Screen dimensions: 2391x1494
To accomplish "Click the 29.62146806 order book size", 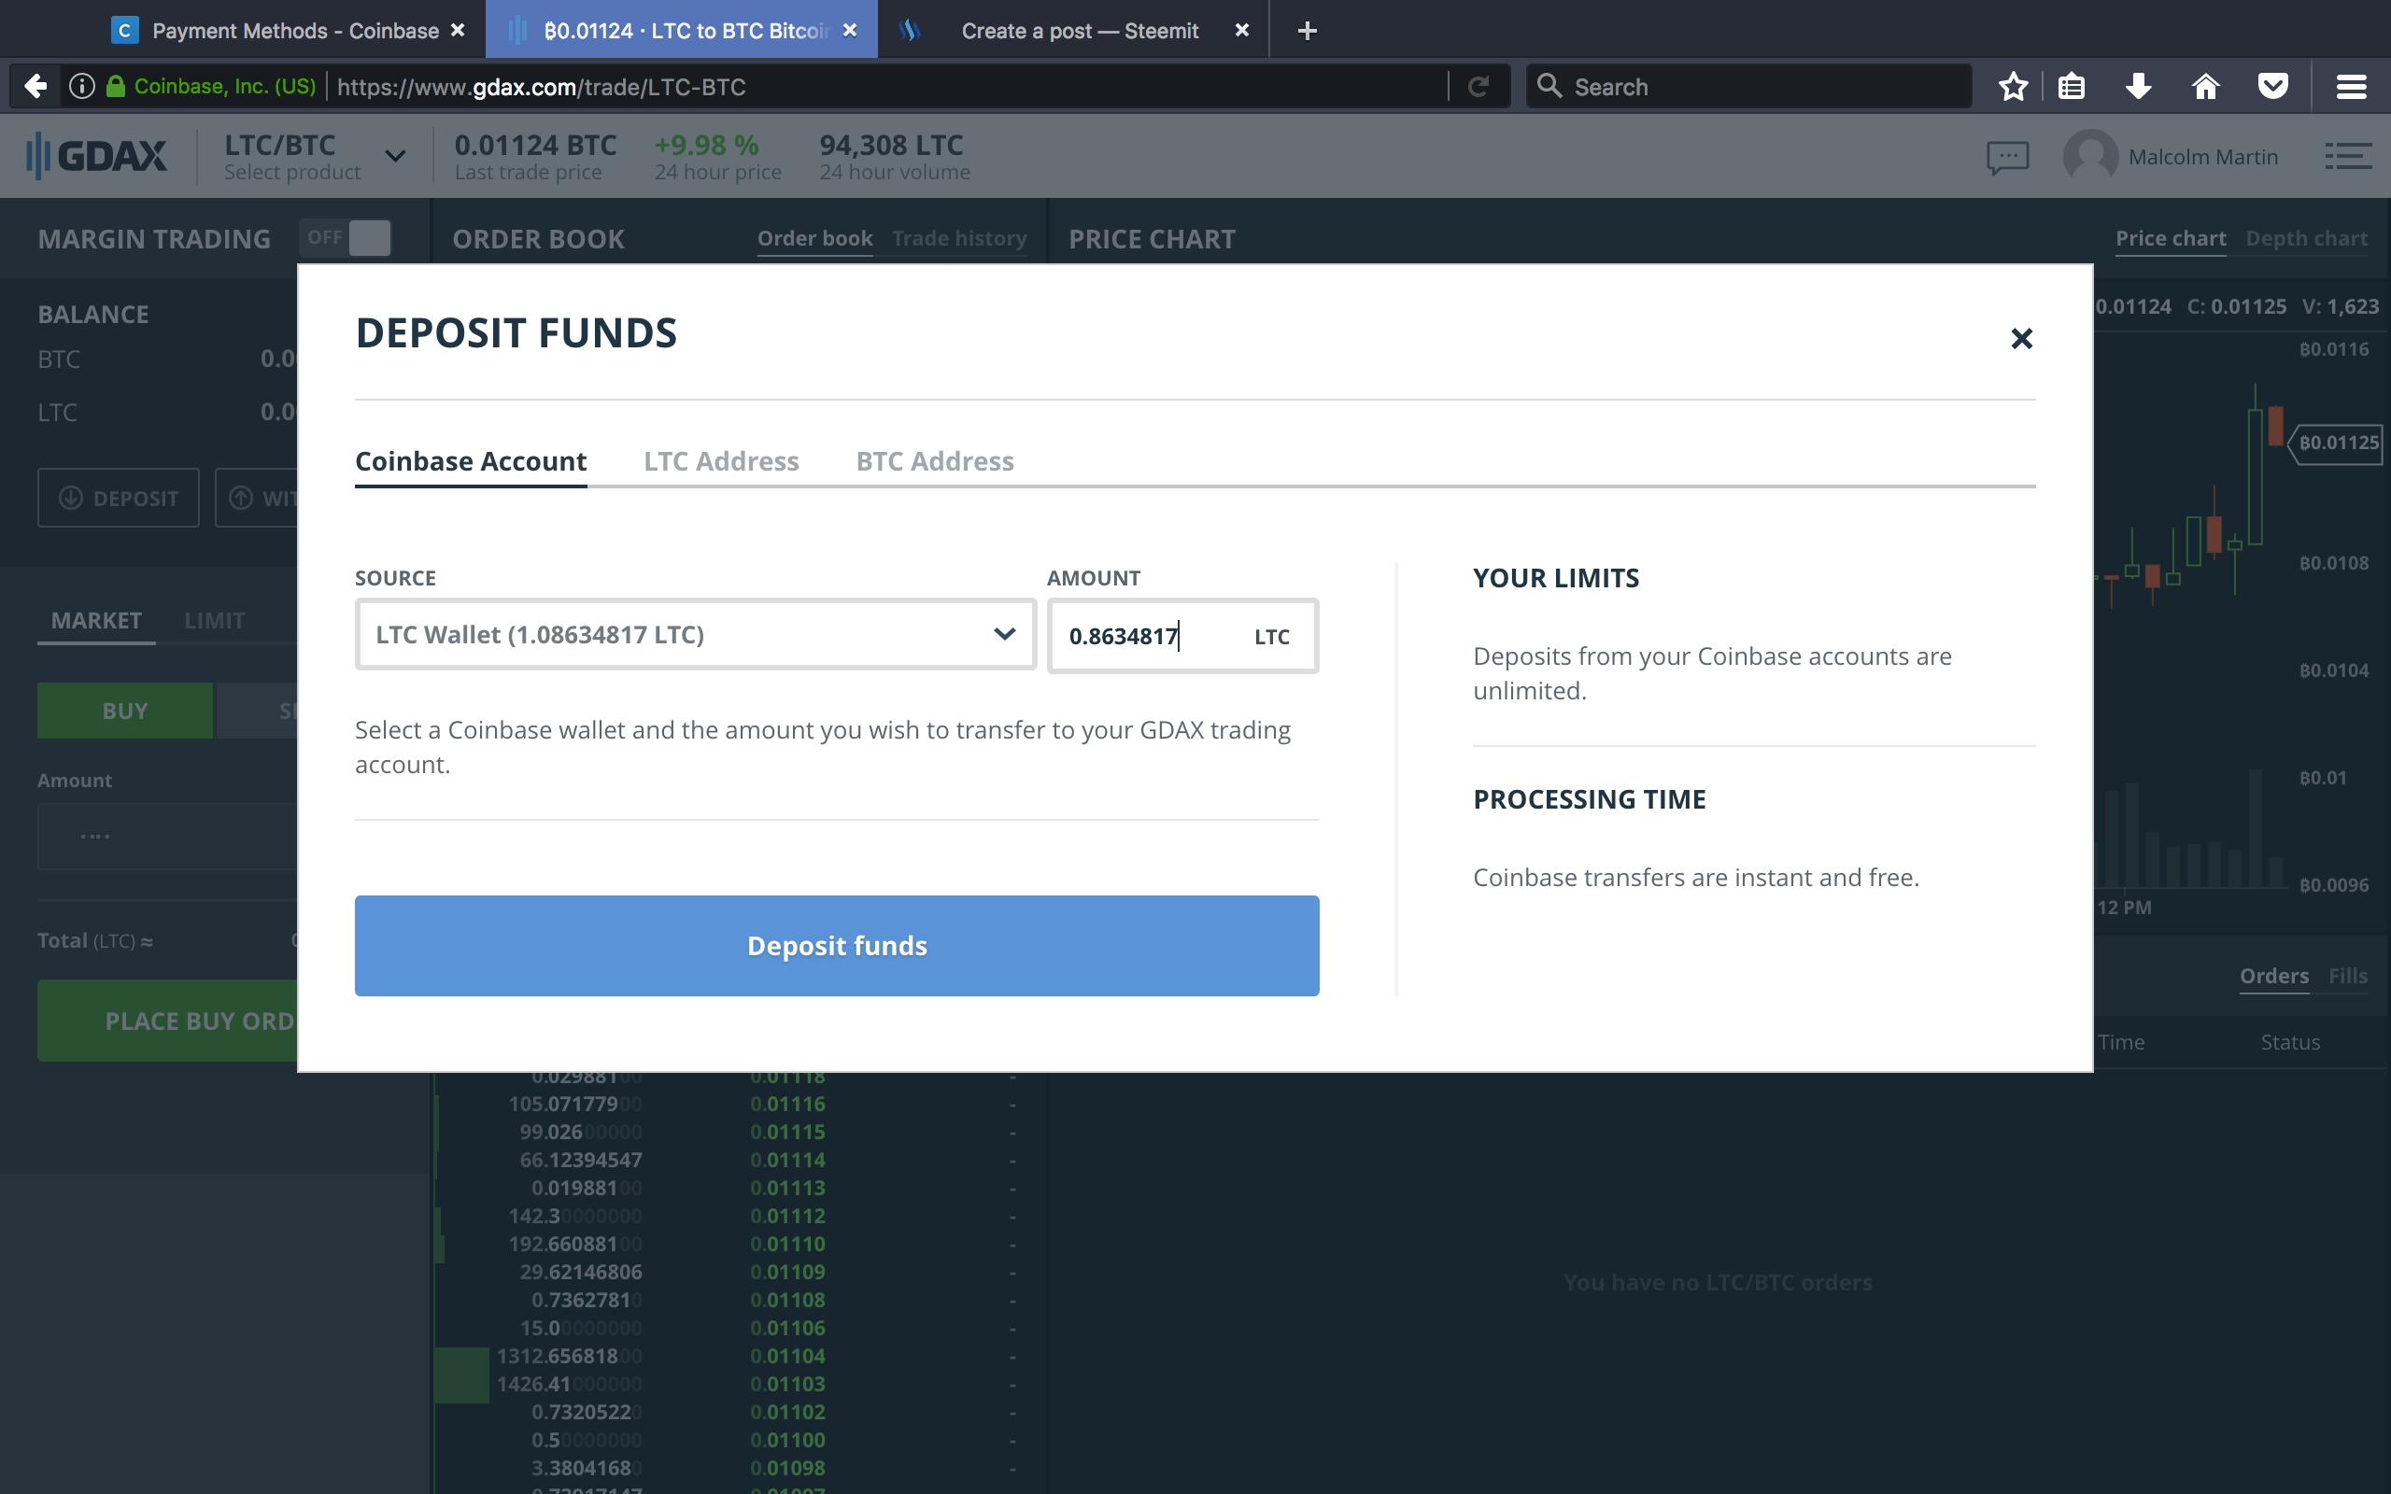I will click(x=581, y=1272).
